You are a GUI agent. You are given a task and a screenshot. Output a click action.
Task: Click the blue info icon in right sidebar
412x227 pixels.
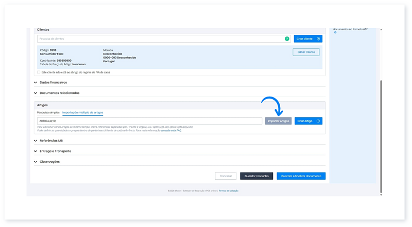click(x=335, y=32)
